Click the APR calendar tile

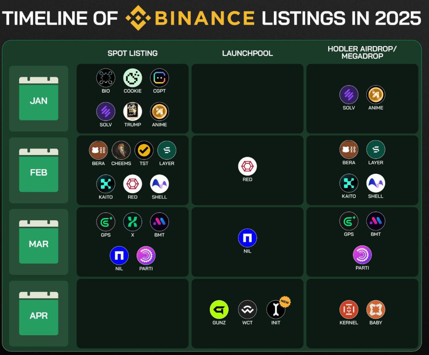(39, 313)
